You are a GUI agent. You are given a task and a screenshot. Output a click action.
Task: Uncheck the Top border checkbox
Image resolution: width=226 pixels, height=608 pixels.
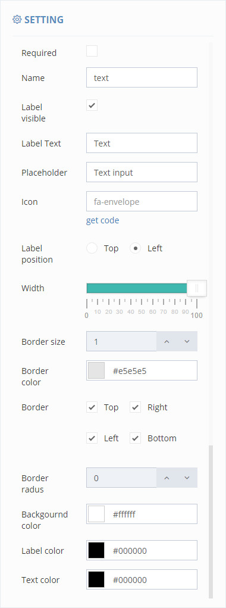[x=92, y=407]
